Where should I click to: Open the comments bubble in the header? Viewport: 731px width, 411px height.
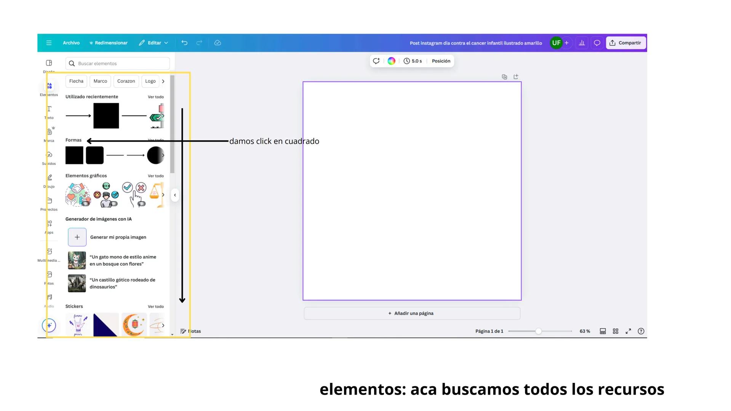(x=597, y=43)
